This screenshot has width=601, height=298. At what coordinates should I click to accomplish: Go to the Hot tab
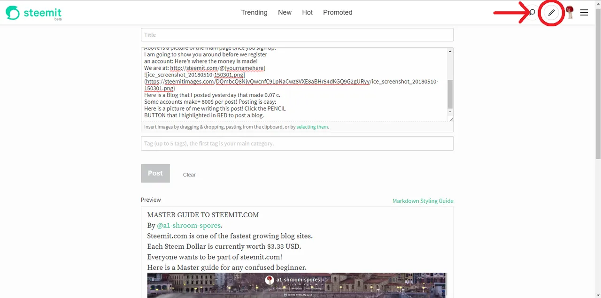[x=308, y=13]
